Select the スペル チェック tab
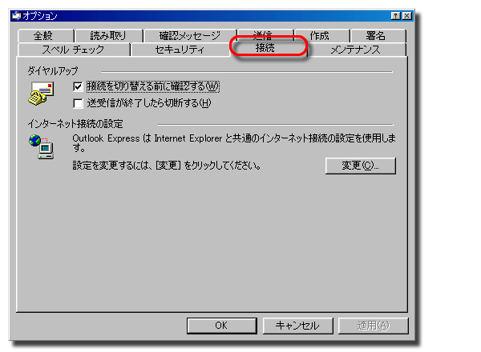Image resolution: width=481 pixels, height=352 pixels. tap(74, 50)
